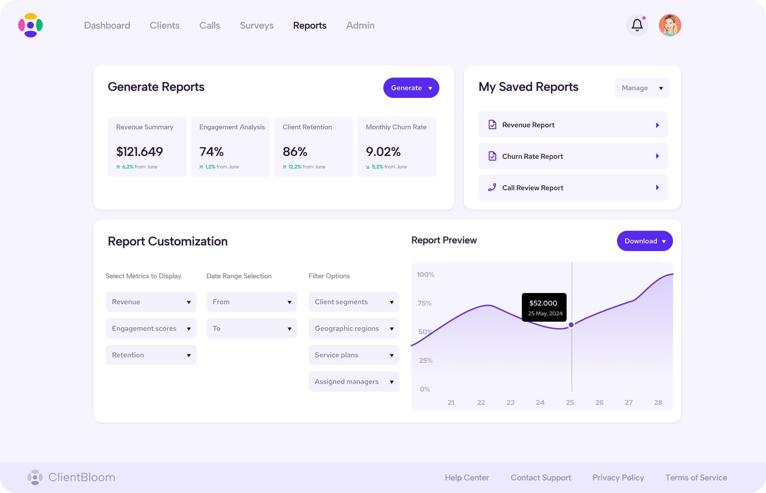Click the Churn Rate Report document icon

(492, 156)
